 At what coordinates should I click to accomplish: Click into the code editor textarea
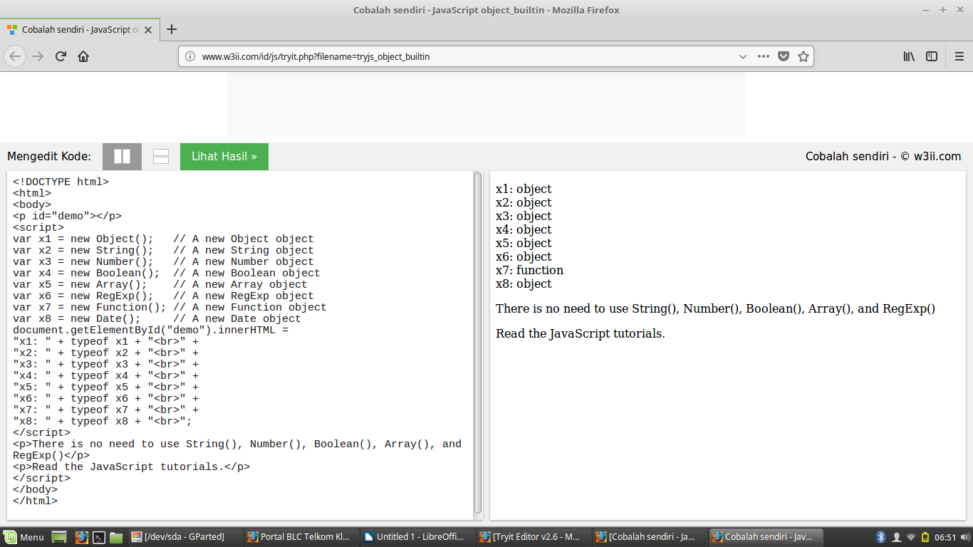pyautogui.click(x=240, y=345)
